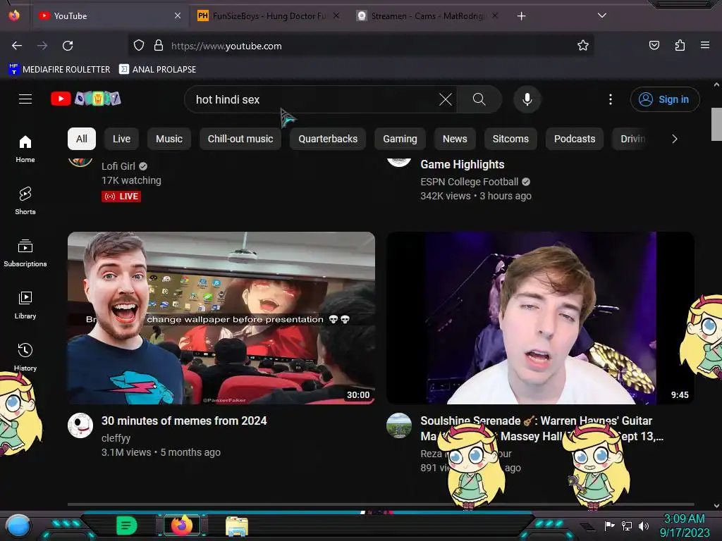722x541 pixels.
Task: Reload the page
Action: click(68, 46)
